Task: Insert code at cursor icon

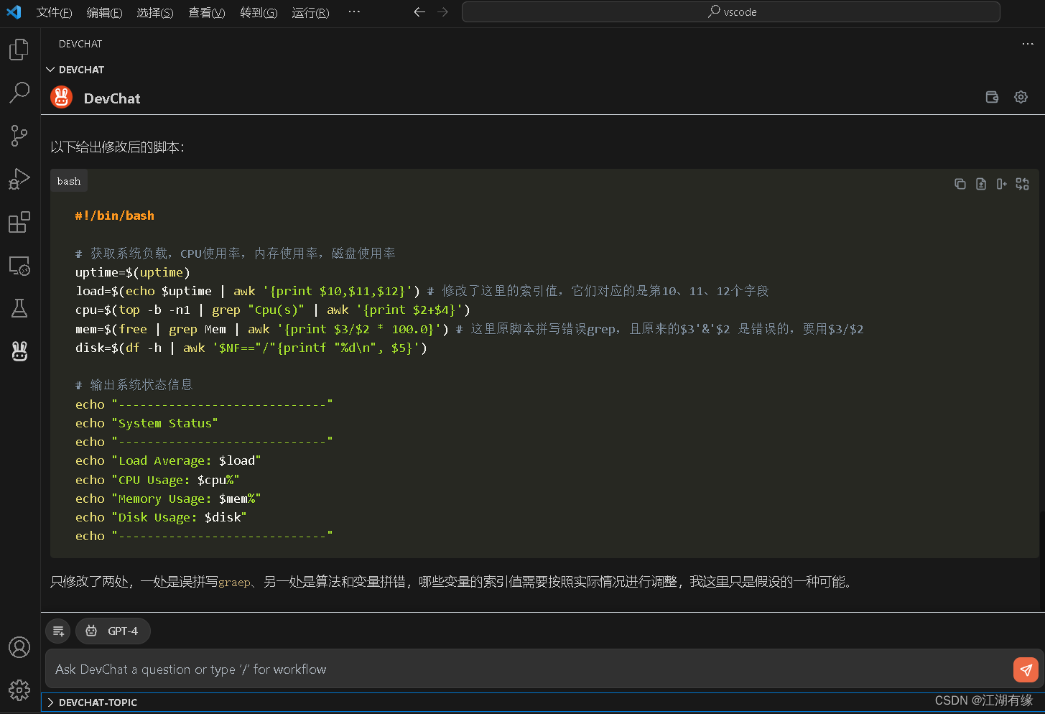Action: (1002, 184)
